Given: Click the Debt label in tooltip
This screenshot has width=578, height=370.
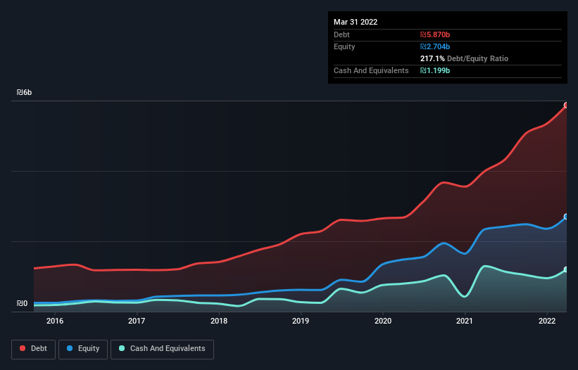Looking at the screenshot, I should (341, 34).
